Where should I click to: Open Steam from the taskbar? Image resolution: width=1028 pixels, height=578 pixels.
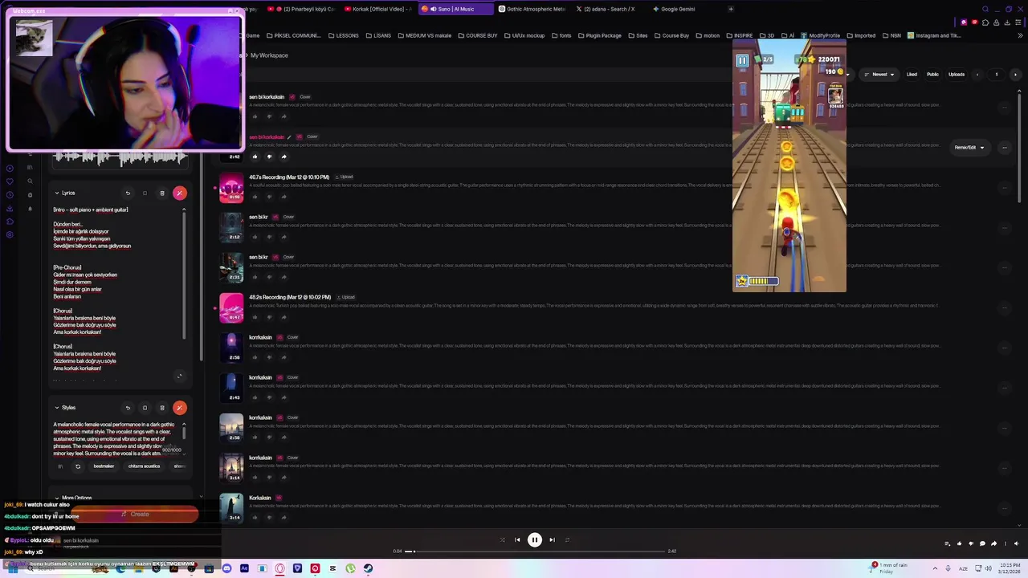368,568
